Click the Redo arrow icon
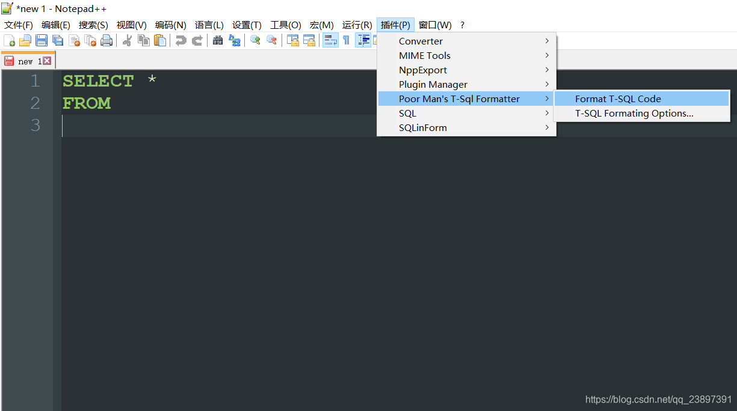Screen dimensions: 737x411 pos(197,40)
